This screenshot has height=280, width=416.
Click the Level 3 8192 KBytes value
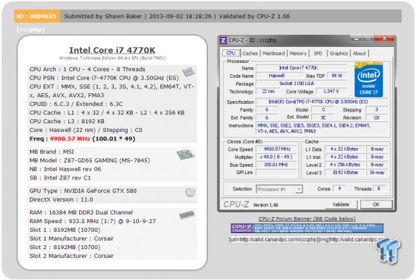coord(345,172)
